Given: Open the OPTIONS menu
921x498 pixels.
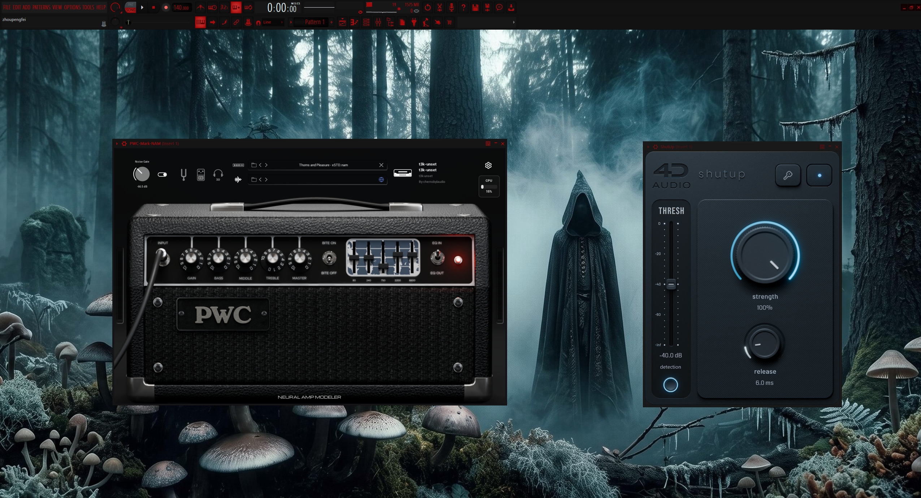Looking at the screenshot, I should point(72,7).
